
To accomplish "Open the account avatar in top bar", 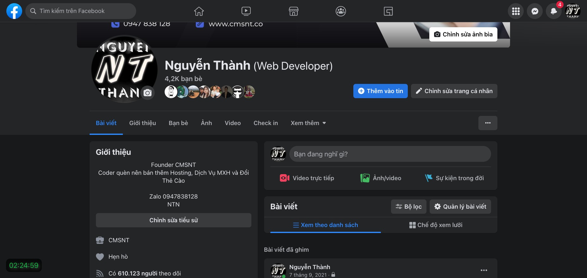I will click(573, 11).
